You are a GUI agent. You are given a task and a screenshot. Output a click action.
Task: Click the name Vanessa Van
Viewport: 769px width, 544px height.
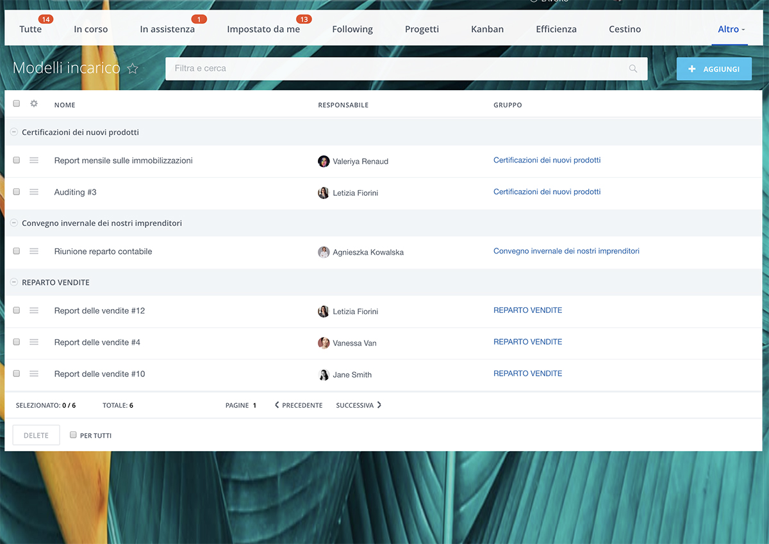click(x=355, y=344)
